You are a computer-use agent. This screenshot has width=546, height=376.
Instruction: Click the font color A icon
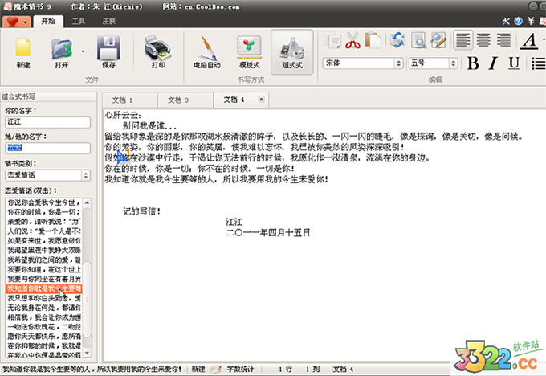pos(529,41)
